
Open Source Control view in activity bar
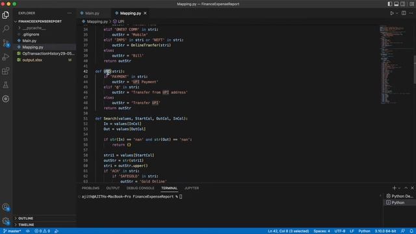click(x=6, y=43)
